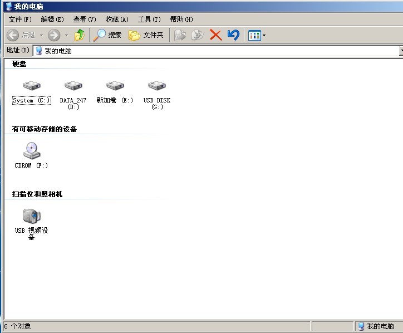Click the Copy To toolbar icon
The image size is (403, 333).
pos(198,35)
